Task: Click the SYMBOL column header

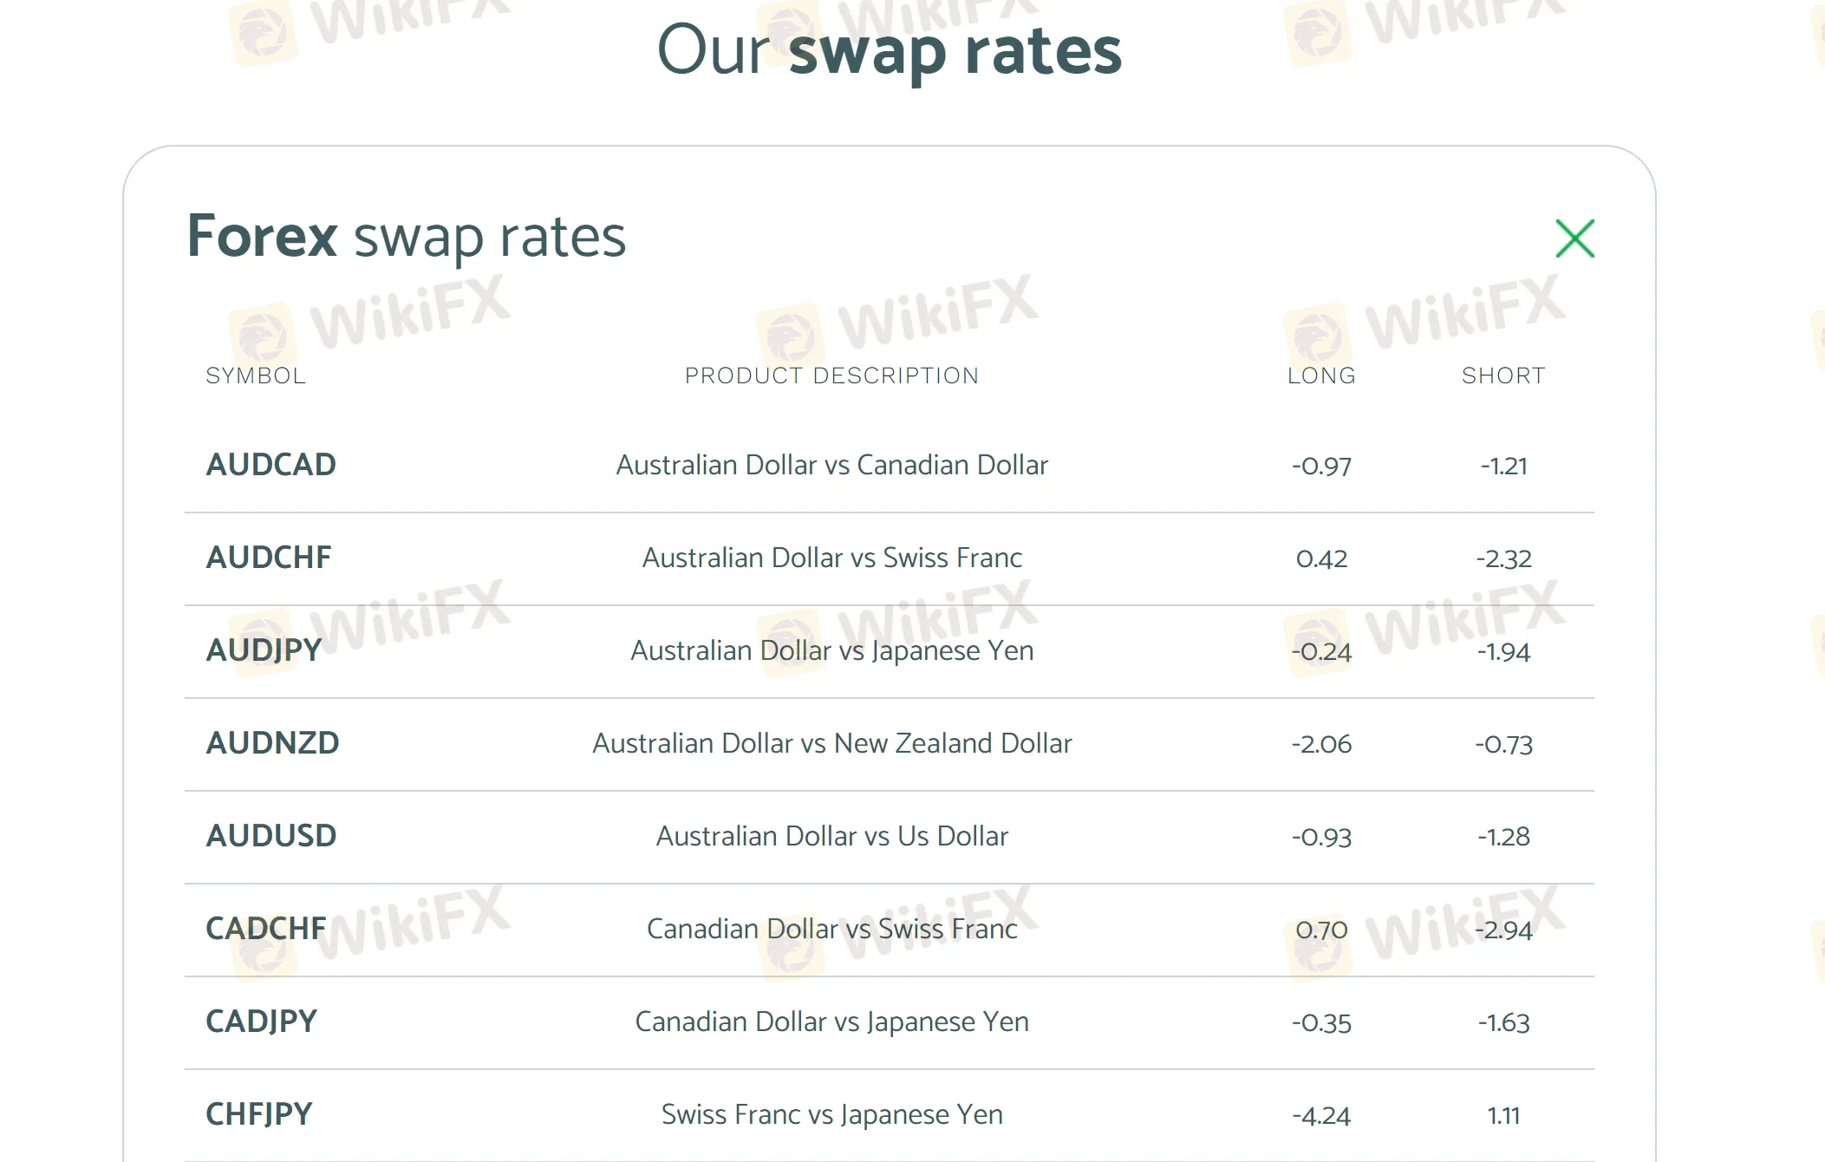Action: point(256,375)
